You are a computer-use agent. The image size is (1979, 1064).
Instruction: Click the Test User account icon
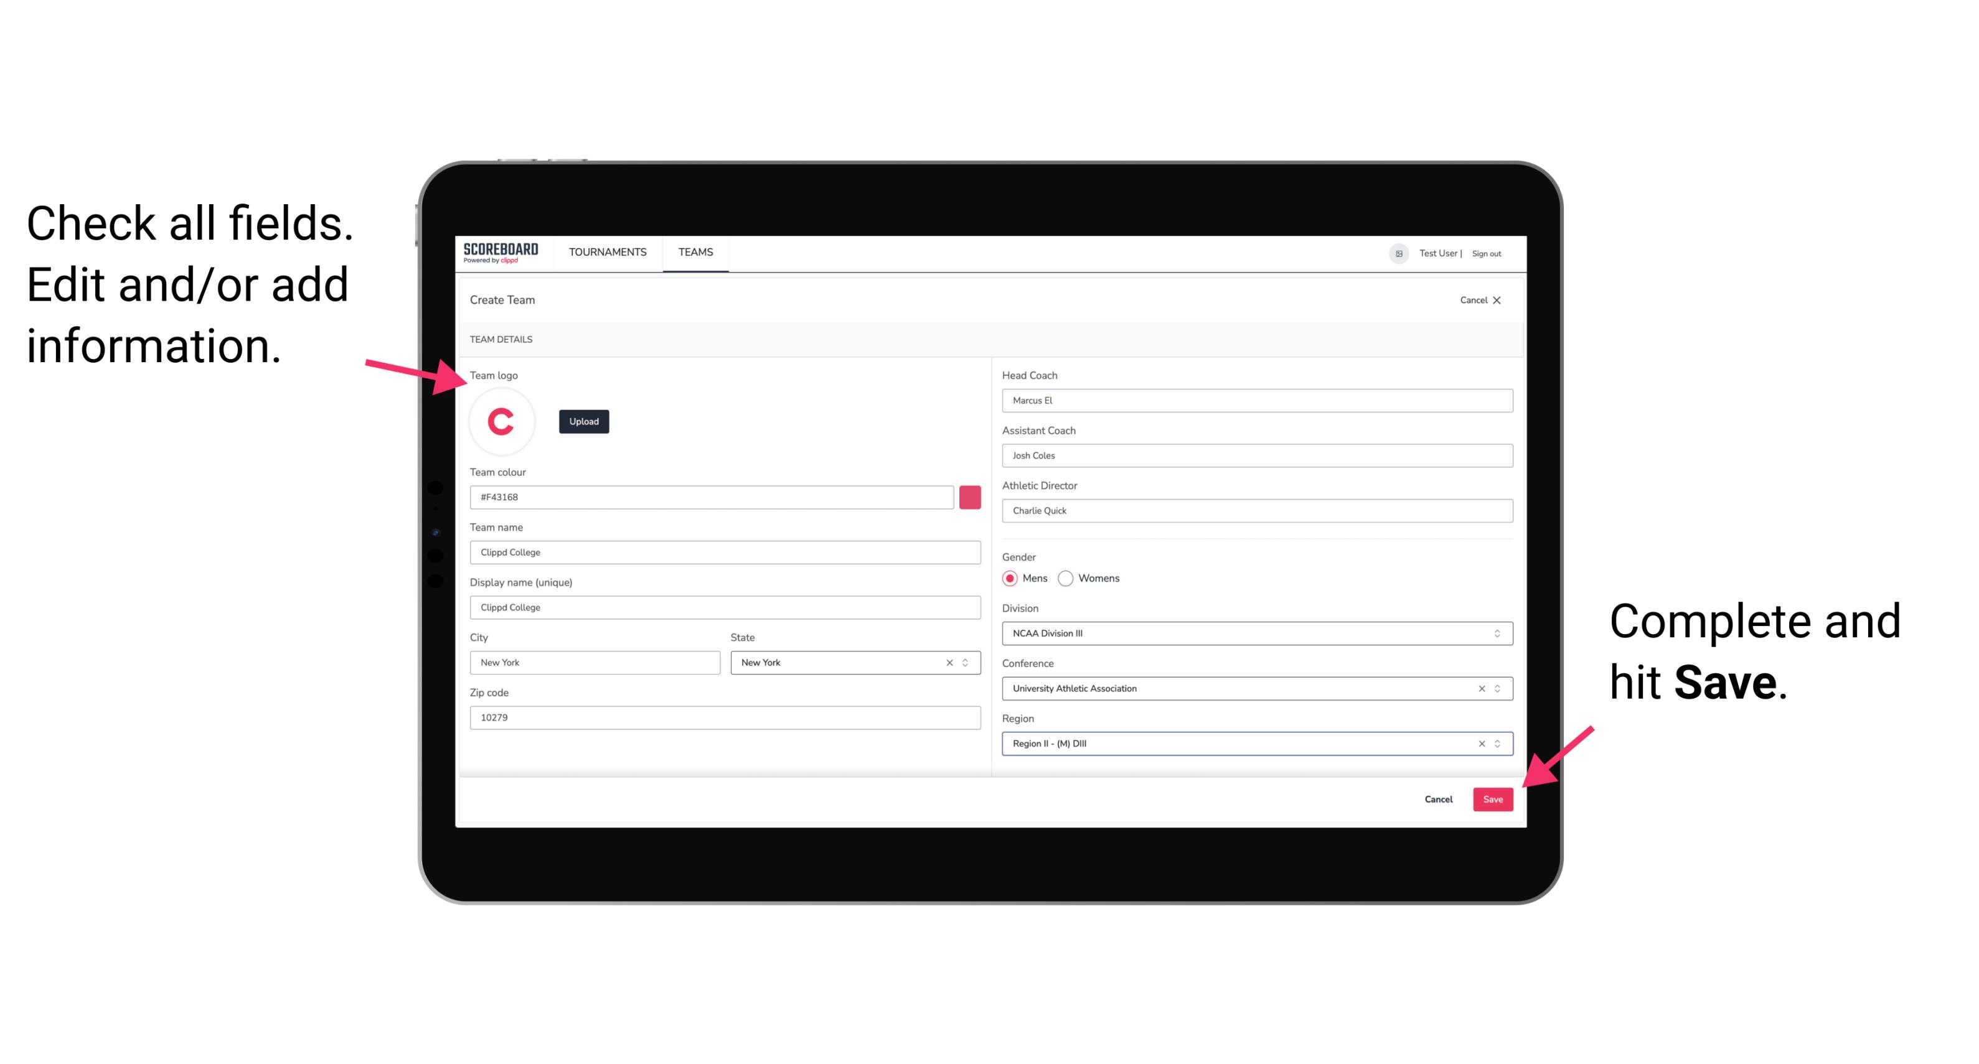pyautogui.click(x=1393, y=253)
